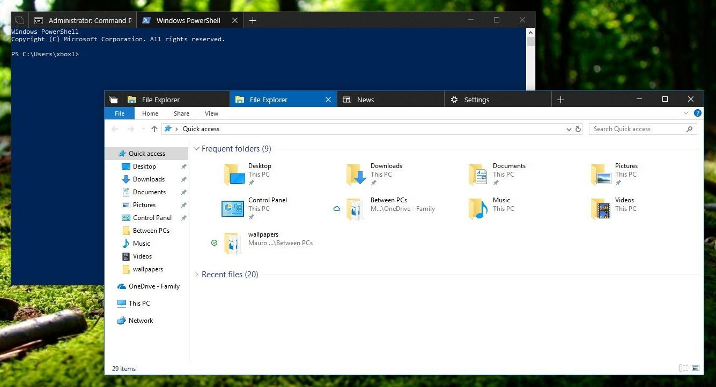Click the pin icon beside Pictures in sidebar

[x=183, y=205]
